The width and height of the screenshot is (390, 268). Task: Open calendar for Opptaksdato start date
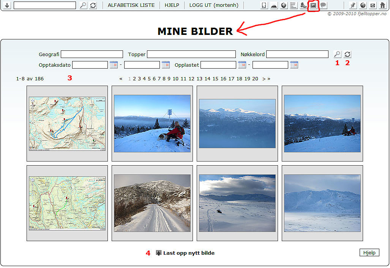[x=114, y=65]
